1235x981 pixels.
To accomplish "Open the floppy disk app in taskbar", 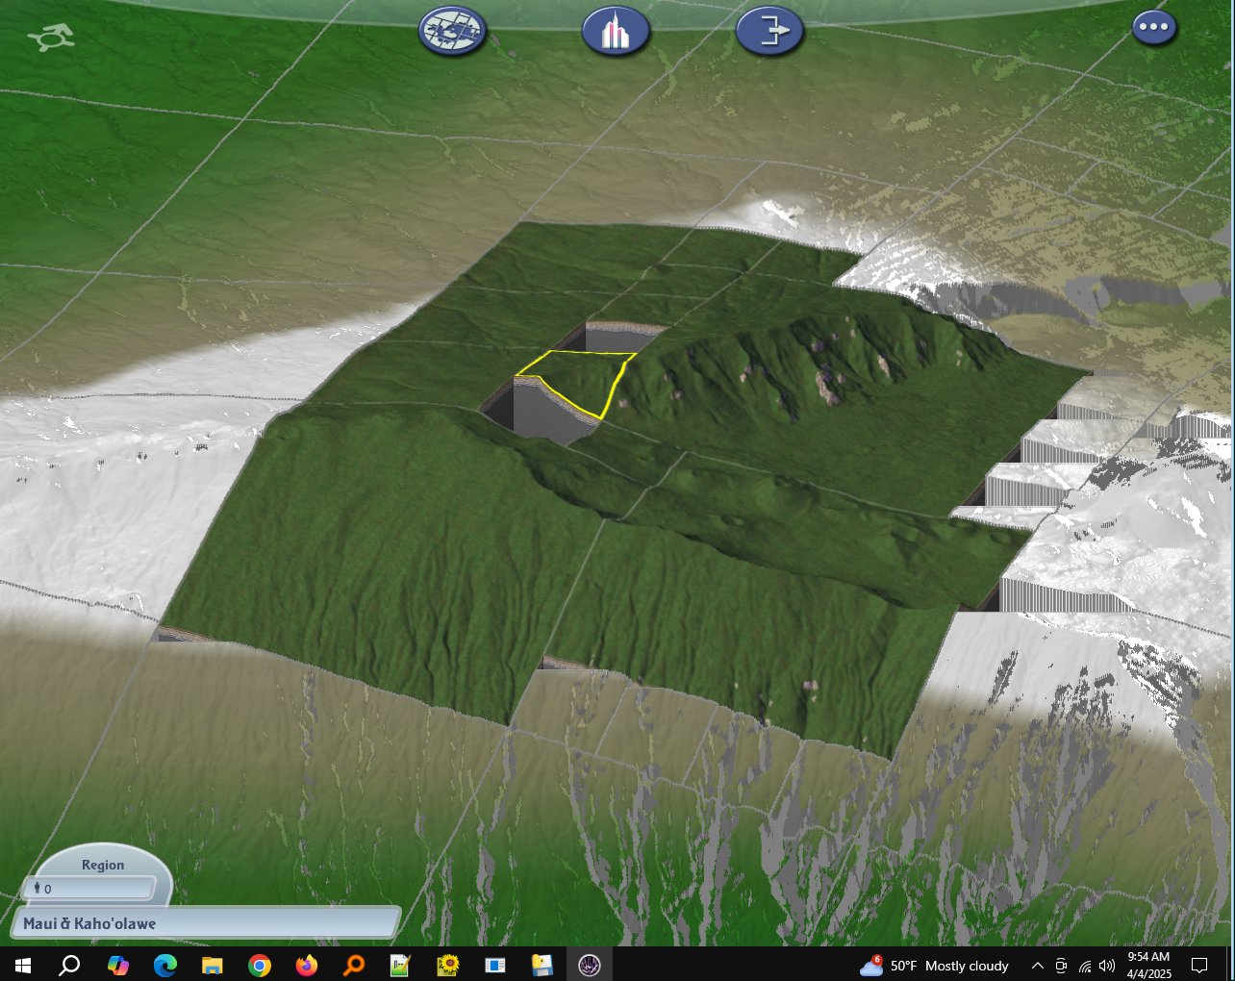I will (x=542, y=965).
